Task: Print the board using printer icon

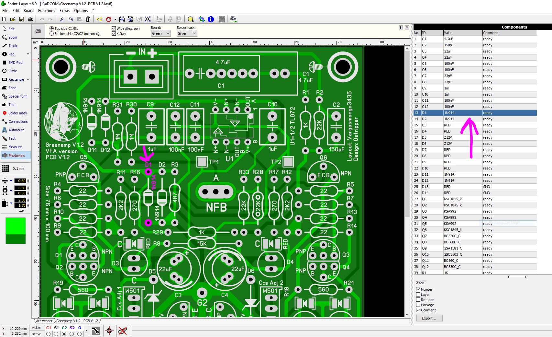Action: tap(30, 19)
